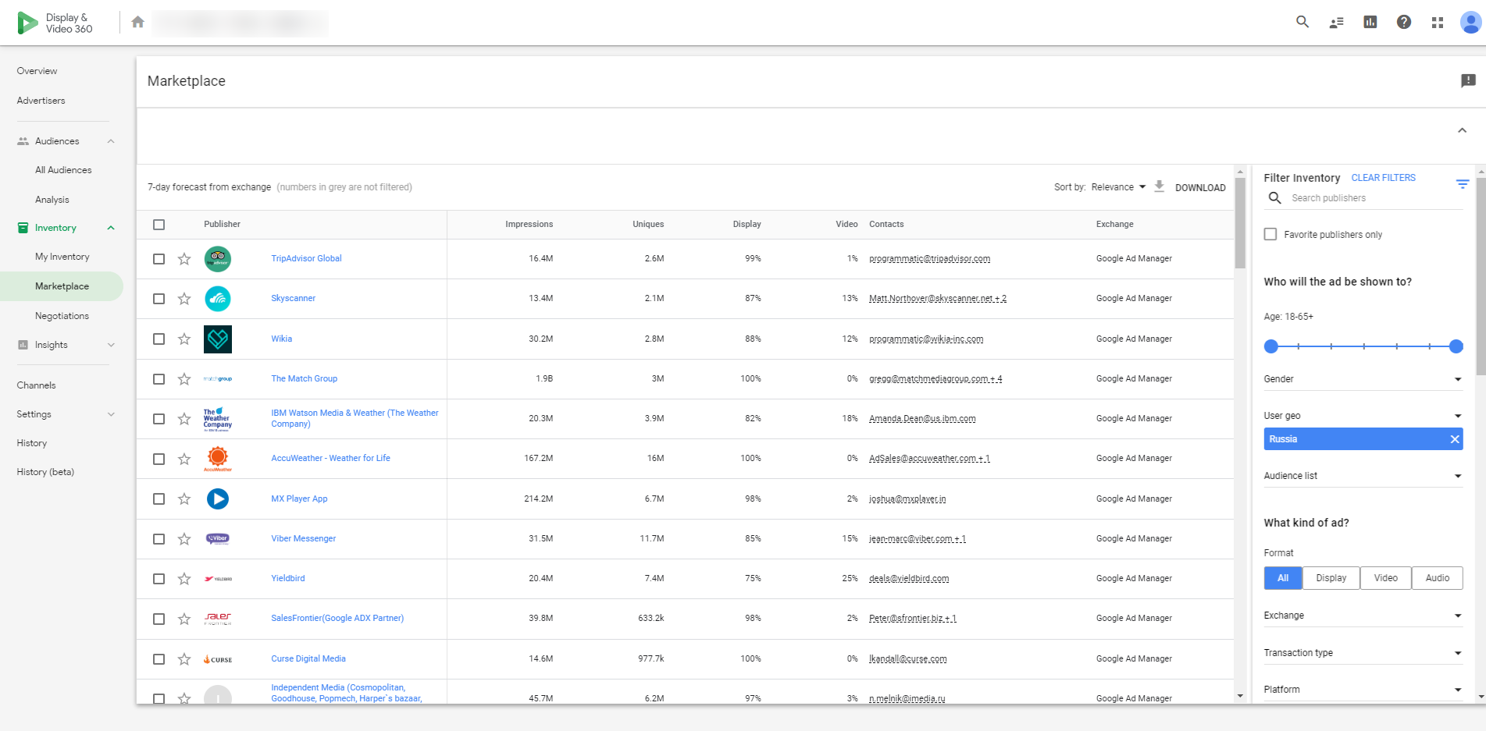Remove the Russia user geo filter
This screenshot has width=1486, height=731.
point(1454,439)
